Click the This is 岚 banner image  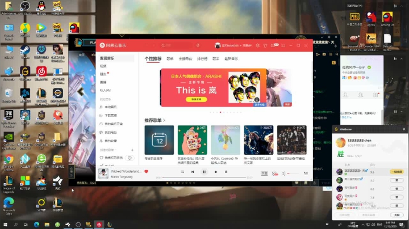coord(214,88)
